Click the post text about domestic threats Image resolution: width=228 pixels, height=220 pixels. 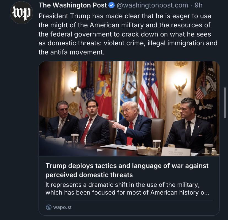(x=128, y=34)
